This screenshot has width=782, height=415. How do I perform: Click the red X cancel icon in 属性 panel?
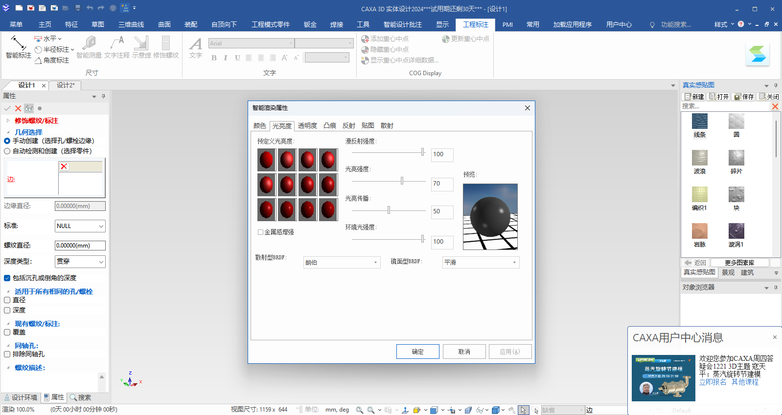[18, 108]
